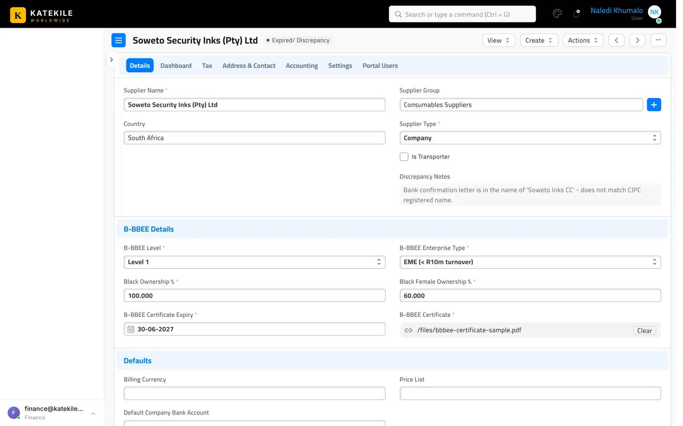
Task: Focus the search command bar
Action: tap(462, 14)
